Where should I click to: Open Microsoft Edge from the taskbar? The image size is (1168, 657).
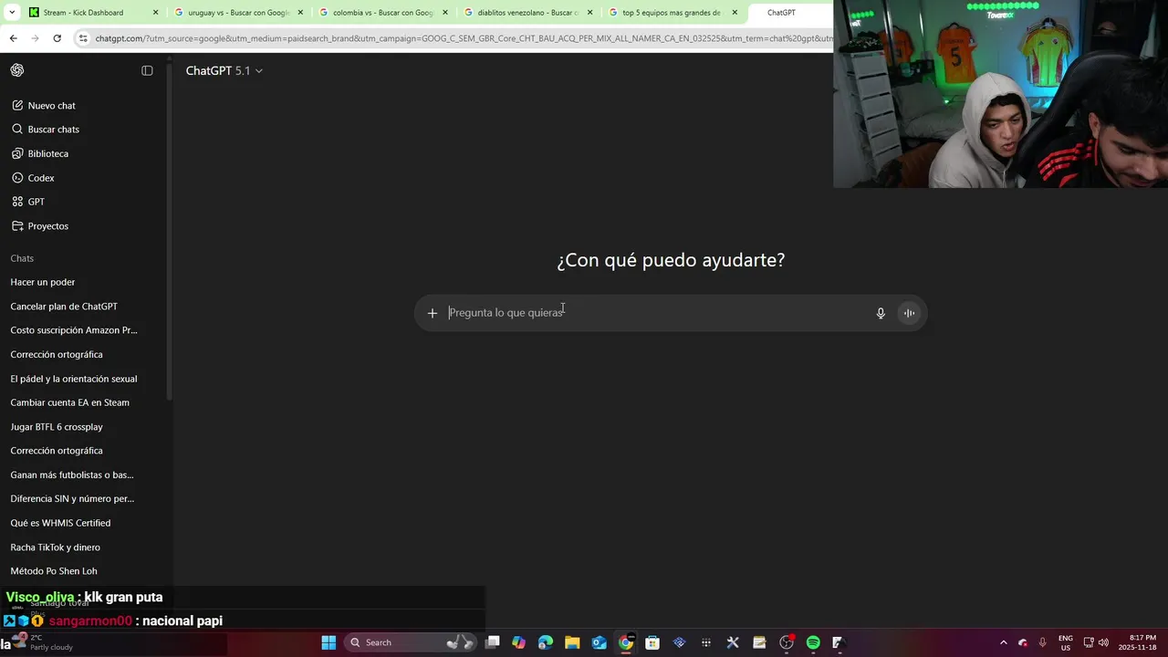546,642
